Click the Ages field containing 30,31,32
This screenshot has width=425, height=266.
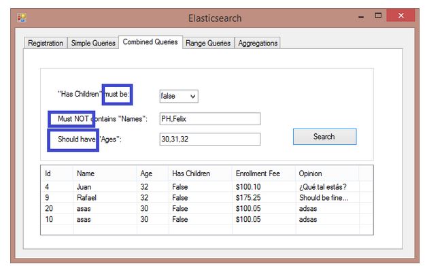(x=210, y=139)
